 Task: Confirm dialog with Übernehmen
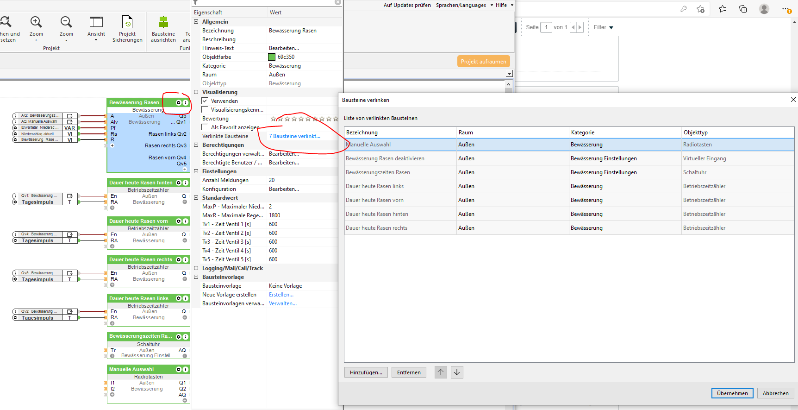(x=732, y=393)
